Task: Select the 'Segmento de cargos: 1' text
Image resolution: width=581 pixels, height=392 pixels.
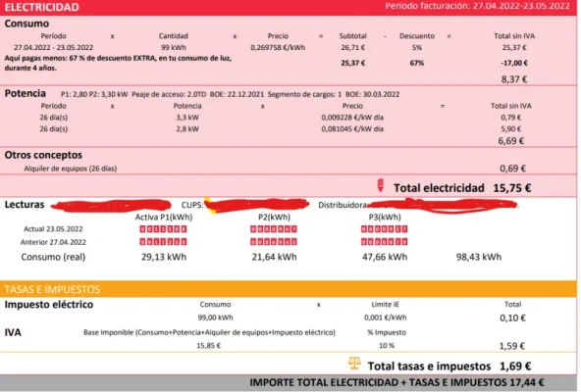Action: click(x=304, y=94)
